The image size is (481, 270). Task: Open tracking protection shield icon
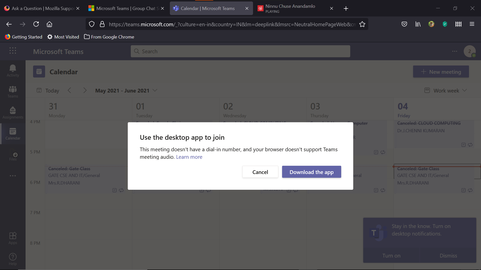[x=92, y=24]
